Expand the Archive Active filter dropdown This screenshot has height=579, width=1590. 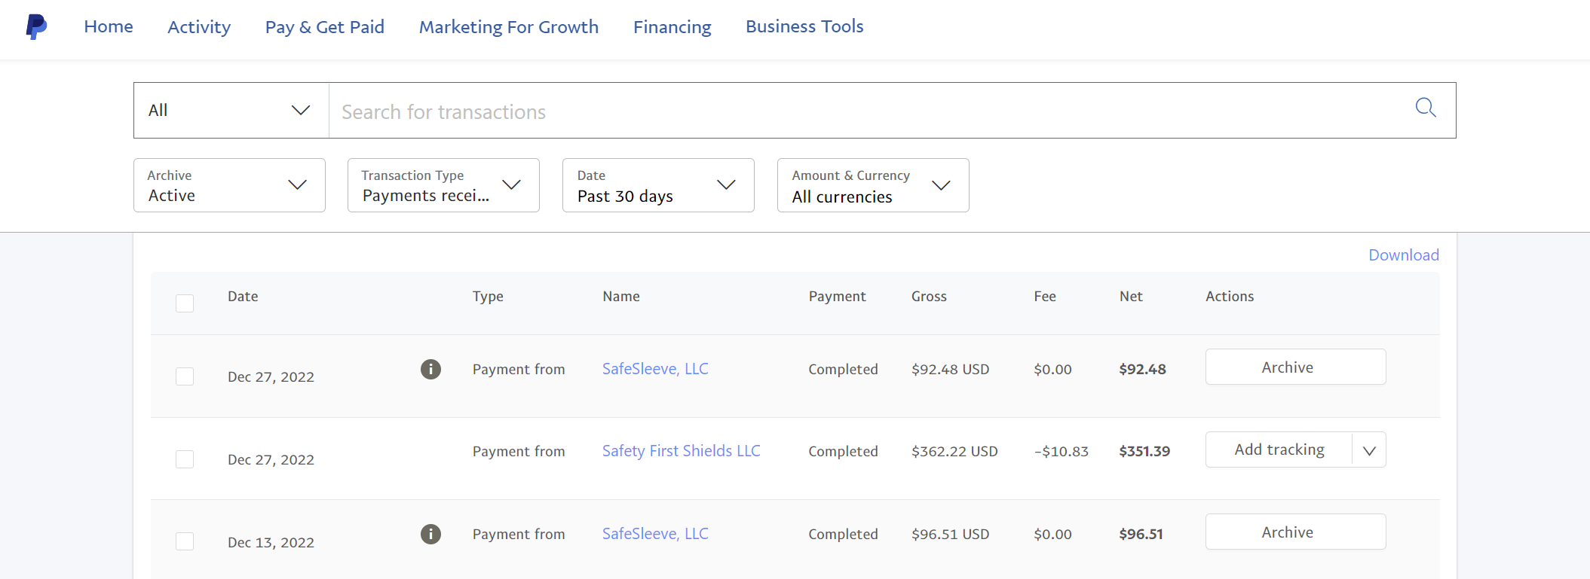click(229, 185)
